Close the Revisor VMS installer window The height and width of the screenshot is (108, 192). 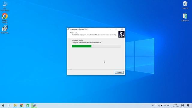(x=122, y=29)
